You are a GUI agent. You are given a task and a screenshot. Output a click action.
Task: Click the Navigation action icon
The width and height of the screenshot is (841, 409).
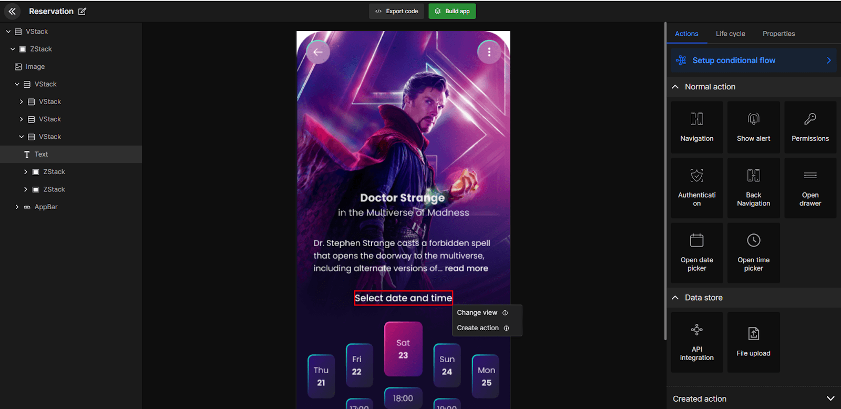pyautogui.click(x=696, y=119)
